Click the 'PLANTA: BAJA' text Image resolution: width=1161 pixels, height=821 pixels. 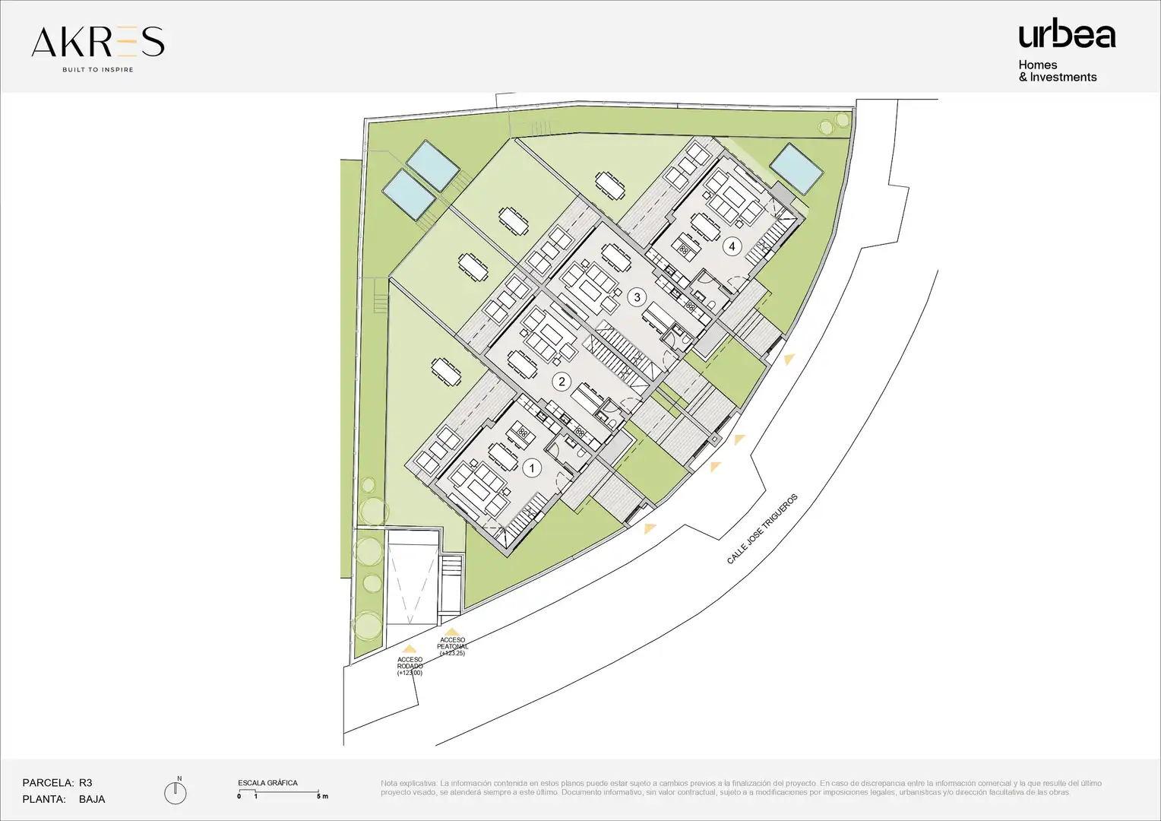point(64,800)
